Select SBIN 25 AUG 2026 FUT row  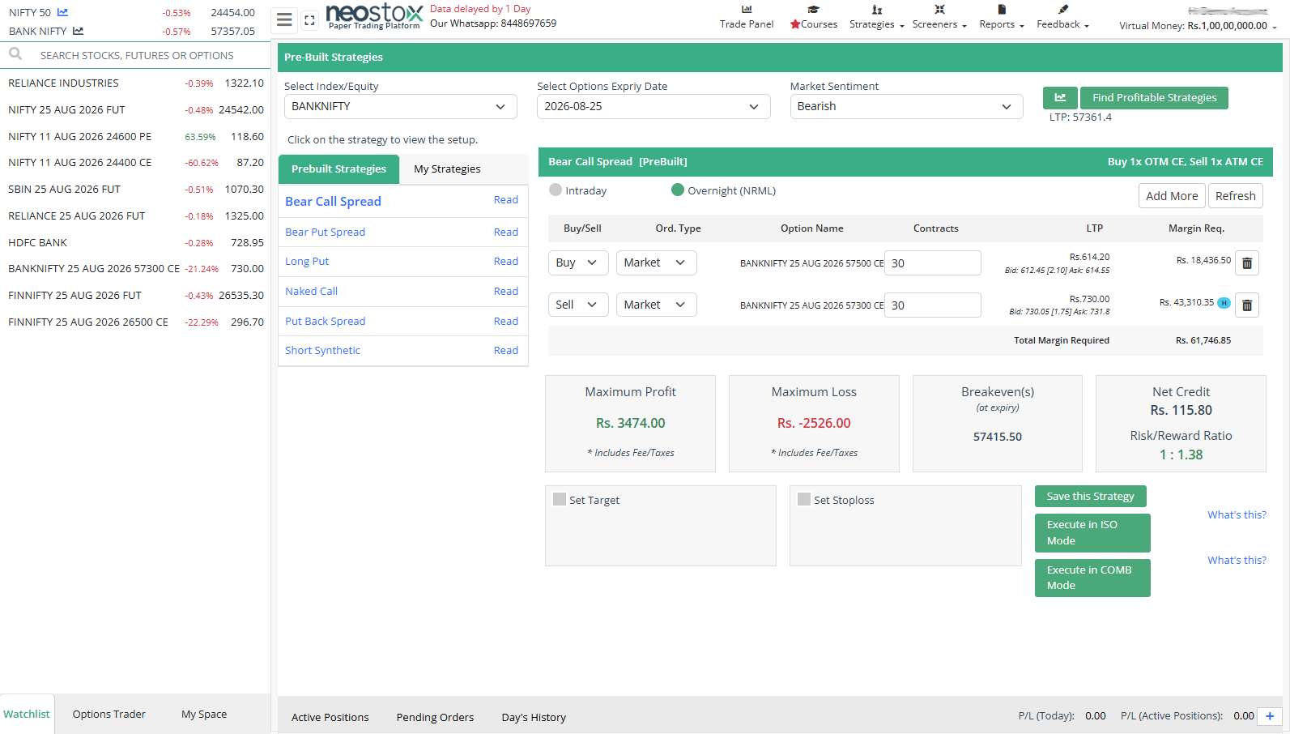(x=135, y=189)
